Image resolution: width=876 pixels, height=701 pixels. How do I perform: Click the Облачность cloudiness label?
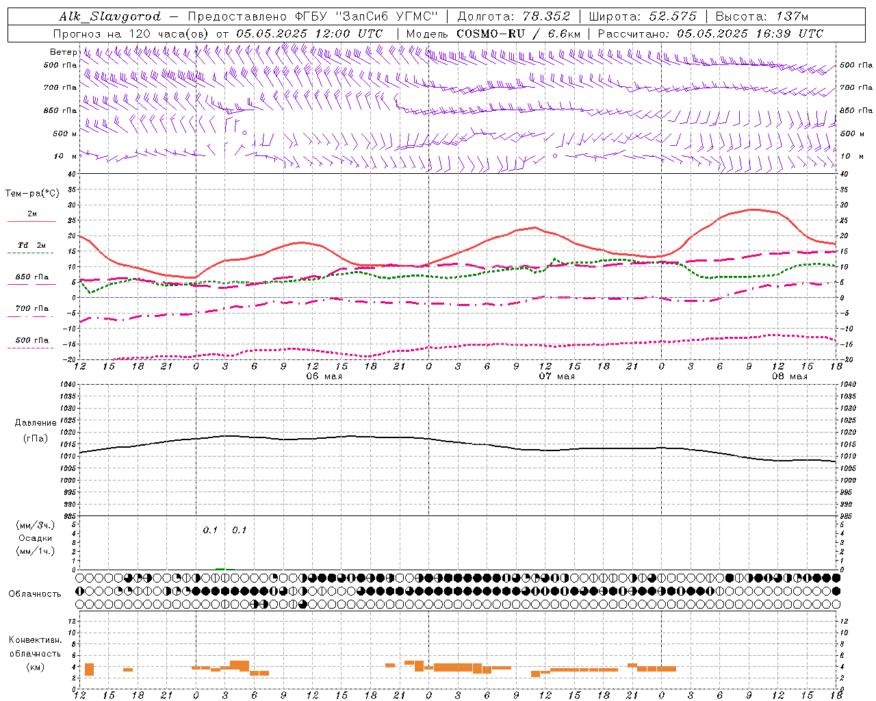coord(35,594)
